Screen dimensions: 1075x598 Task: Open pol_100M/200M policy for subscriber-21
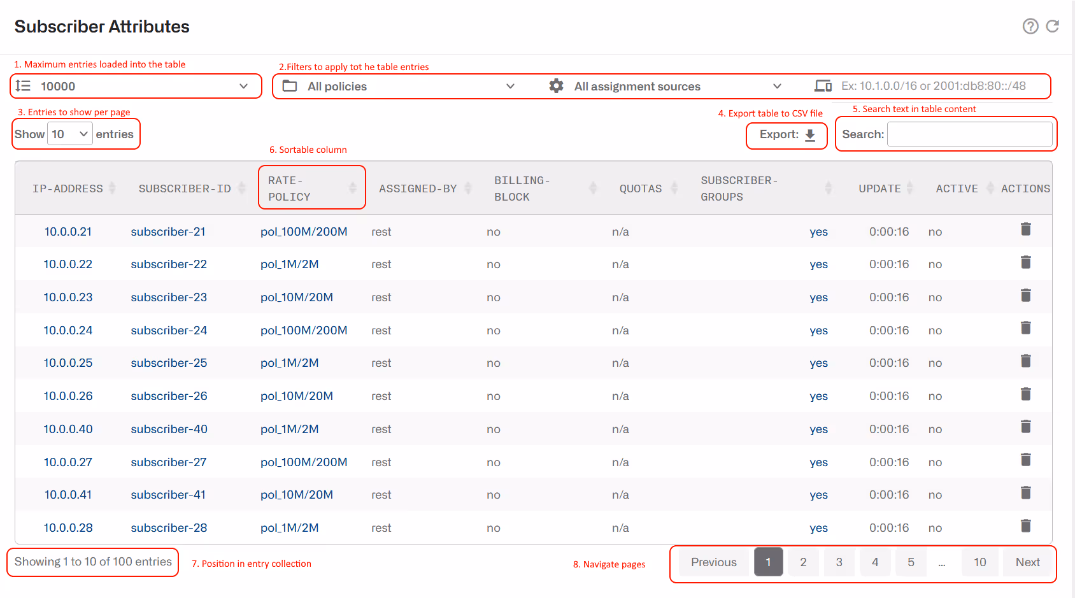pyautogui.click(x=304, y=232)
